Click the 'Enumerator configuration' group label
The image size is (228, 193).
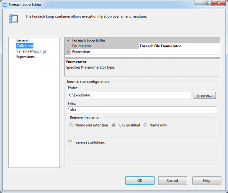(x=88, y=81)
